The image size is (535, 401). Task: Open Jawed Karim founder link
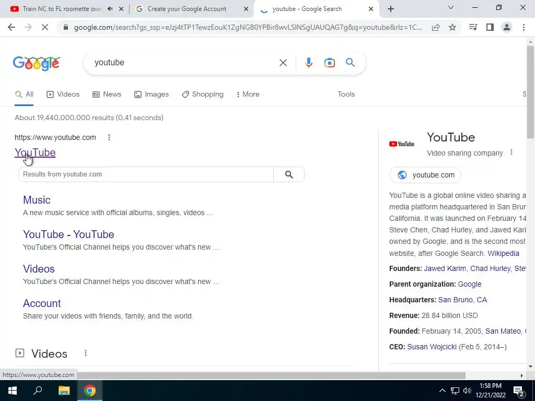[x=445, y=268]
